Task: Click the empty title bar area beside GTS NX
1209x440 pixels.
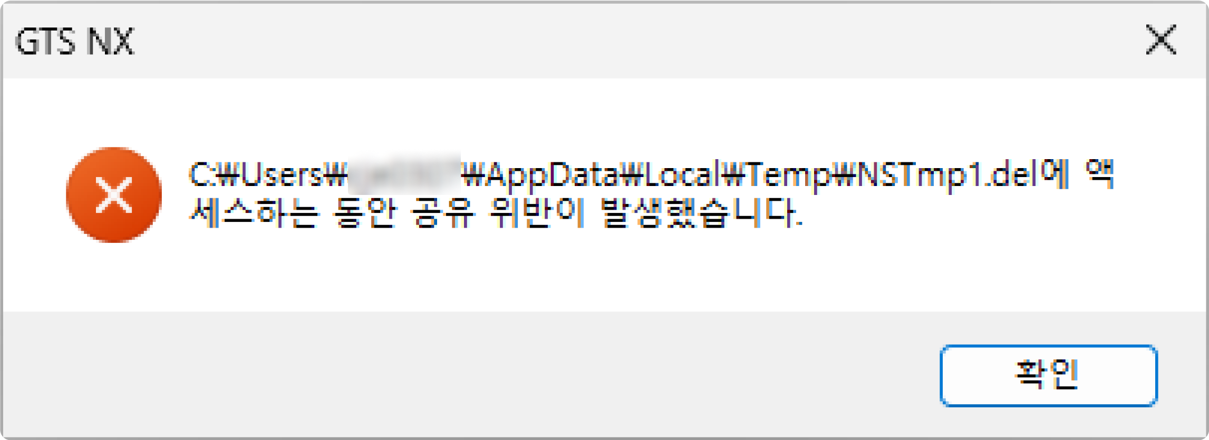Action: (633, 41)
